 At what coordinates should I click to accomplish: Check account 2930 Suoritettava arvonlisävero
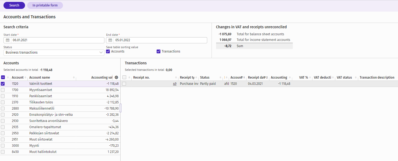3,121
